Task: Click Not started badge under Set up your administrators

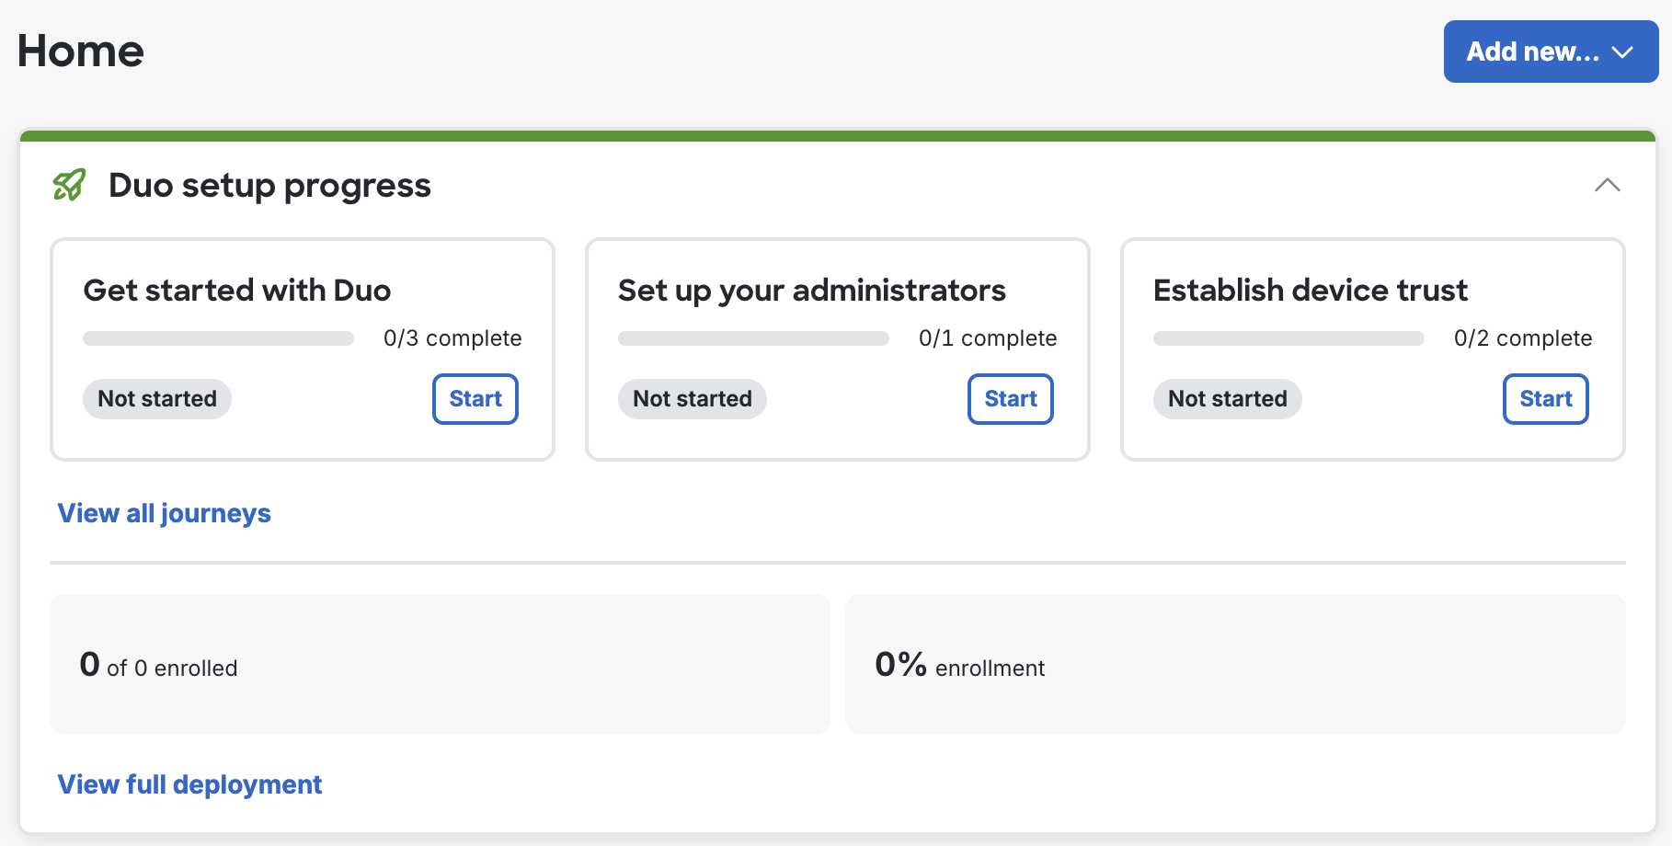Action: [x=693, y=399]
